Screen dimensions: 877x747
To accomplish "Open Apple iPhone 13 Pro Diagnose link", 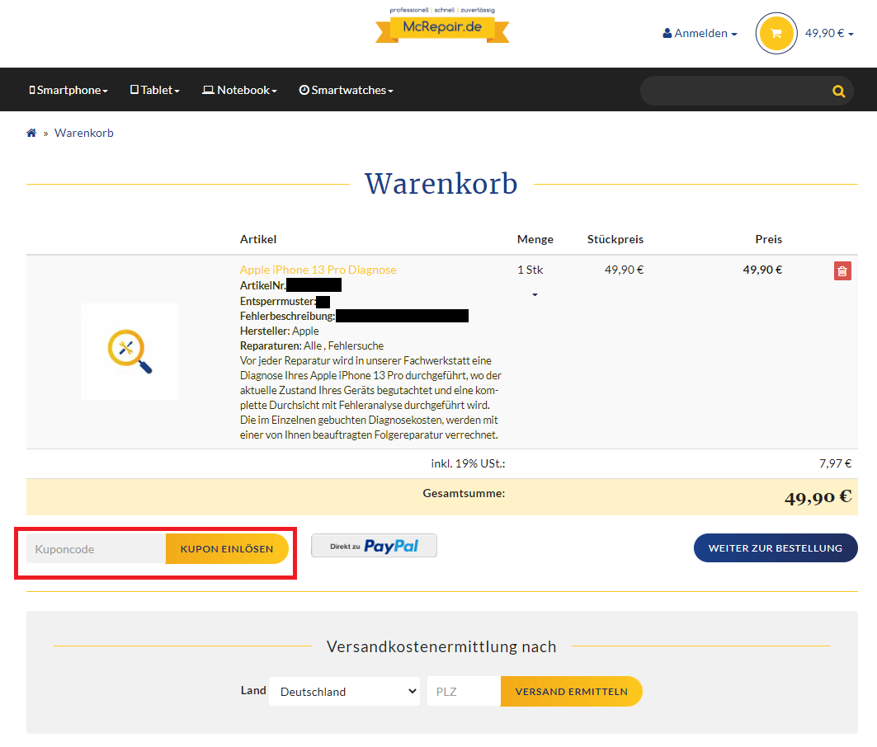I will click(x=318, y=270).
